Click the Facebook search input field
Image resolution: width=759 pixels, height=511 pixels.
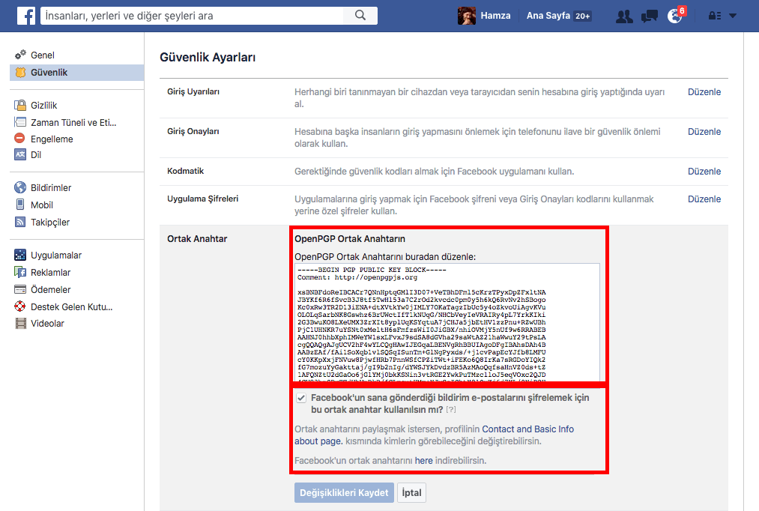(192, 16)
